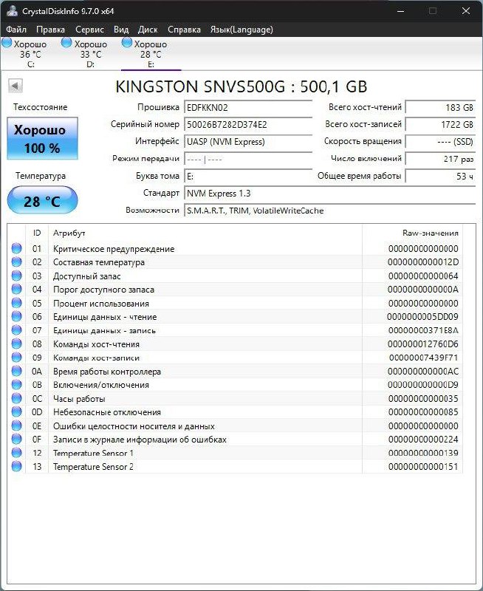Open the Справка menu
Viewport: 483px width, 591px height.
(184, 30)
